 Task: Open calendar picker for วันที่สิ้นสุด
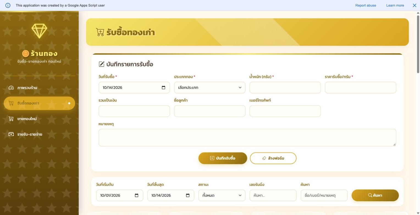188,195
